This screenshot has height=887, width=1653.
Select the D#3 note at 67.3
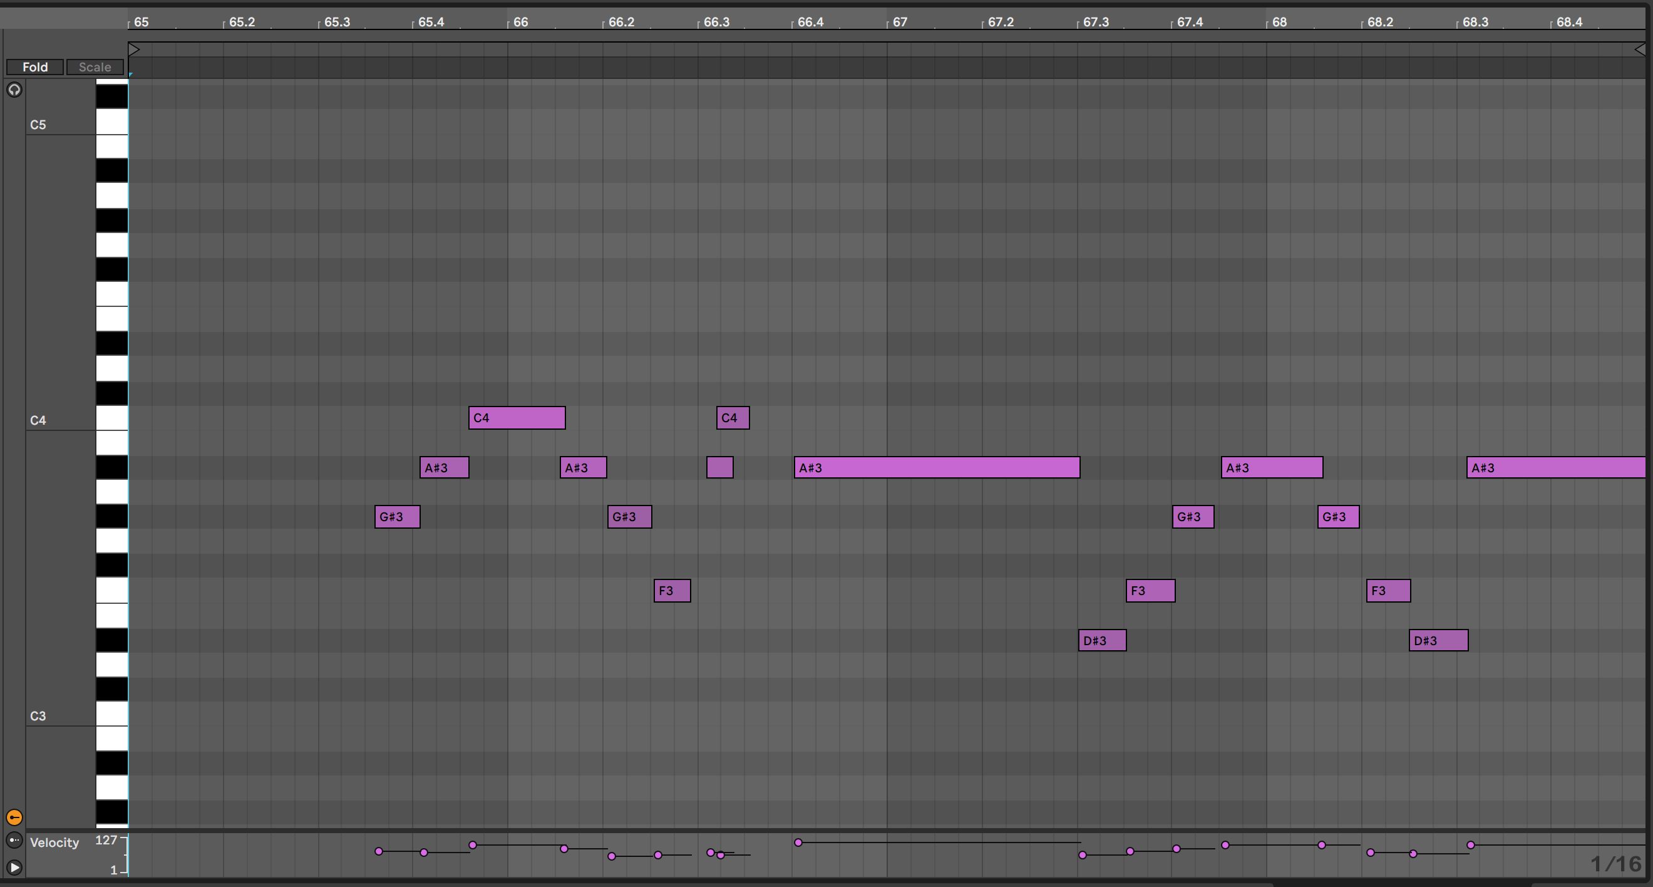(x=1103, y=641)
